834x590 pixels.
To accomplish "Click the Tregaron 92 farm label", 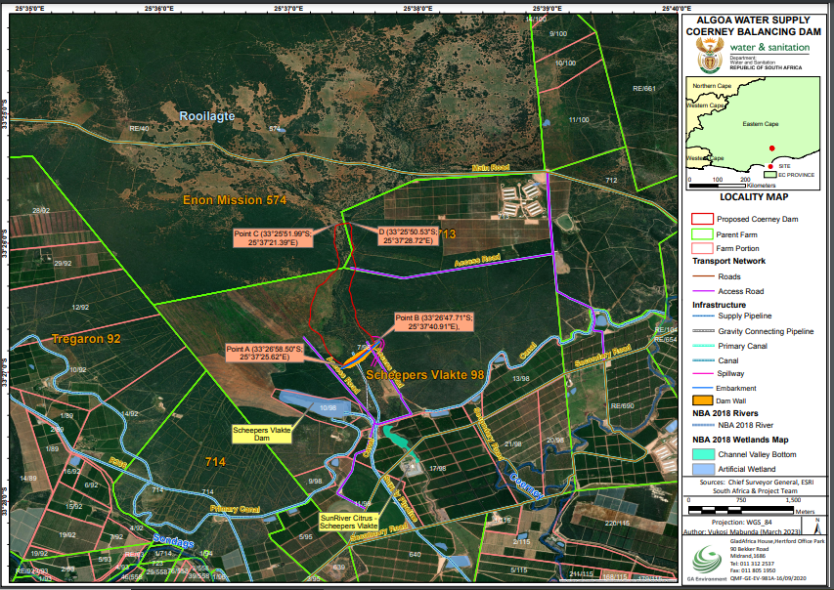I will pyautogui.click(x=86, y=339).
